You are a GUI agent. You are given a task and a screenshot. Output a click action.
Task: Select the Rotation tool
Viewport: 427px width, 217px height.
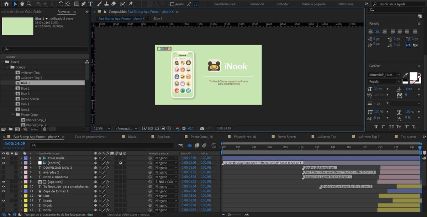click(x=61, y=4)
